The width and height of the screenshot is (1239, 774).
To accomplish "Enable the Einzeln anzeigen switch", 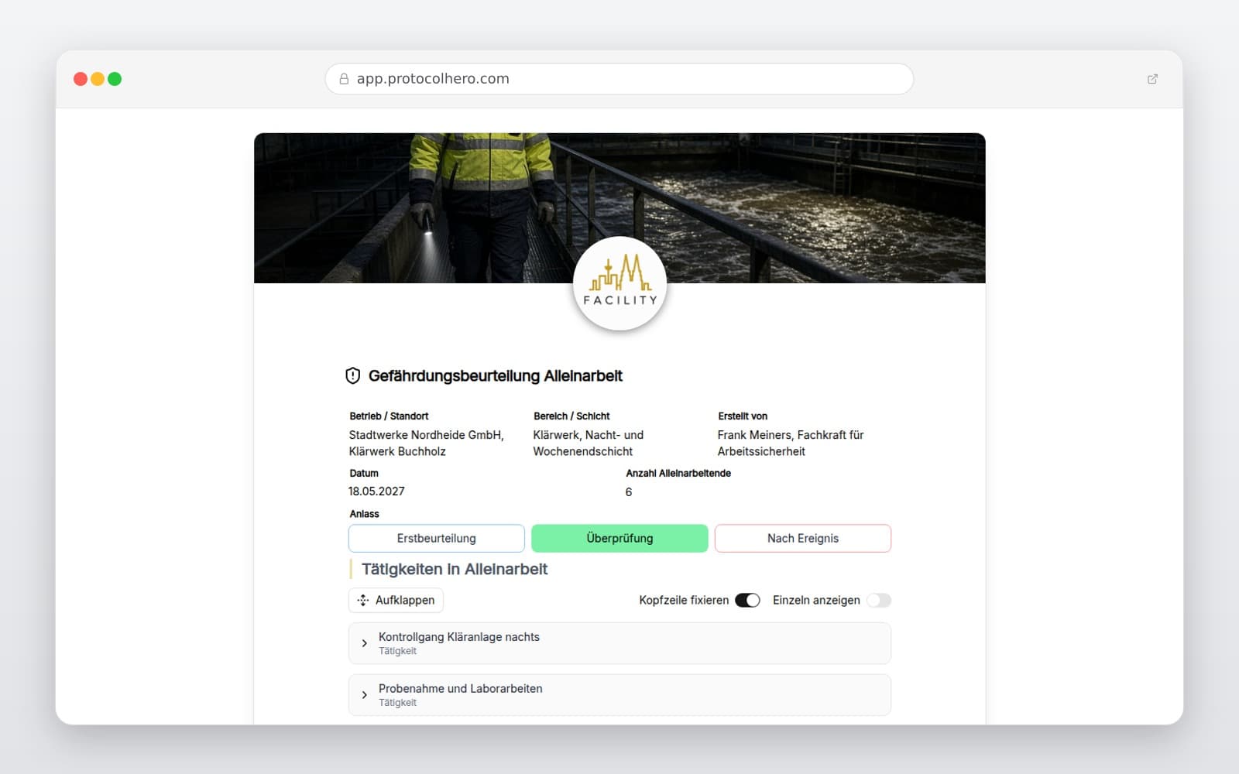I will (x=879, y=601).
